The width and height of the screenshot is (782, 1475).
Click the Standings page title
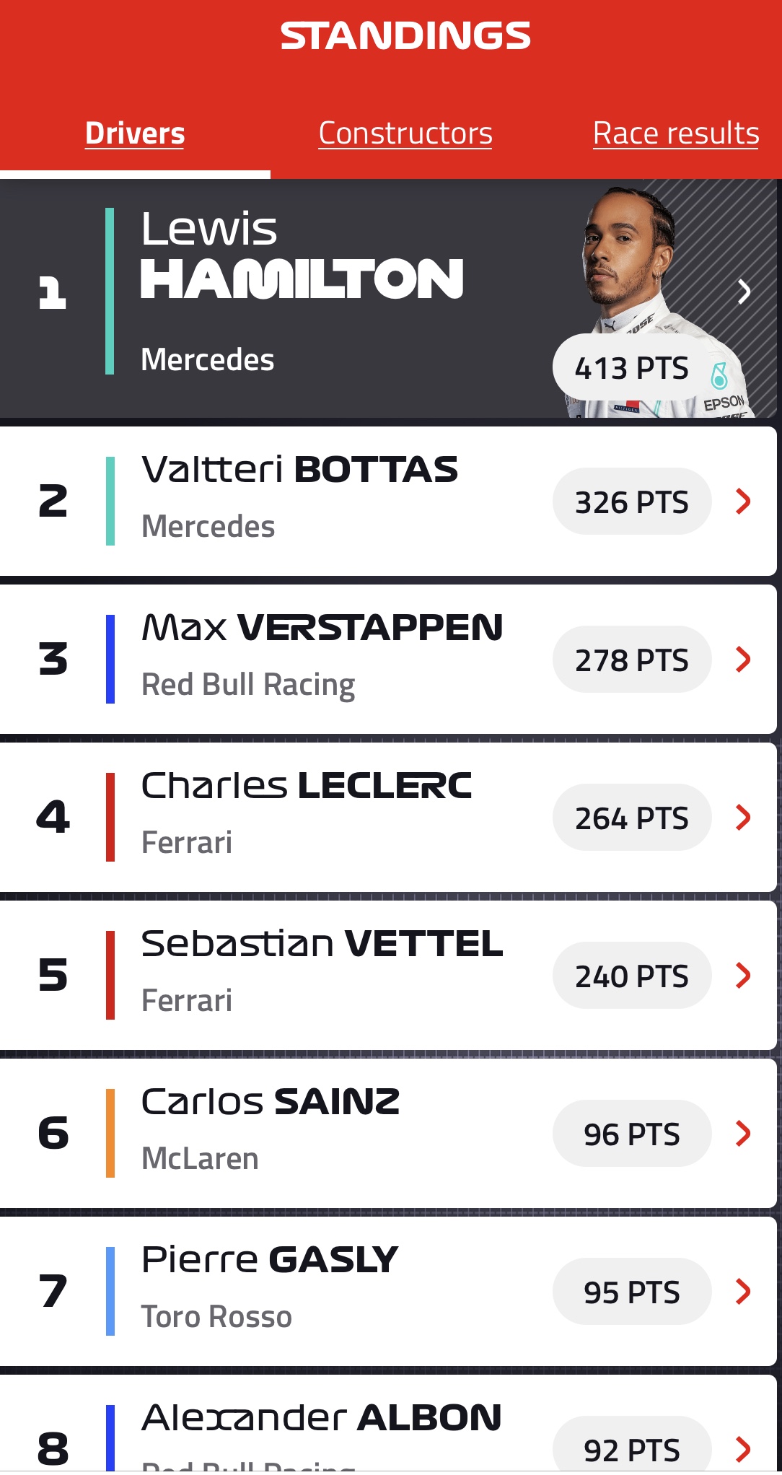coord(405,36)
